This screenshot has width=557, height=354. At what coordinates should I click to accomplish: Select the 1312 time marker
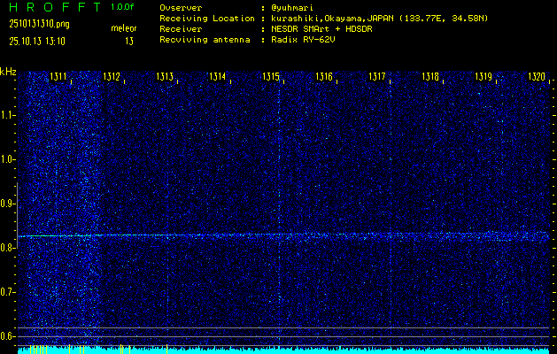pyautogui.click(x=112, y=78)
